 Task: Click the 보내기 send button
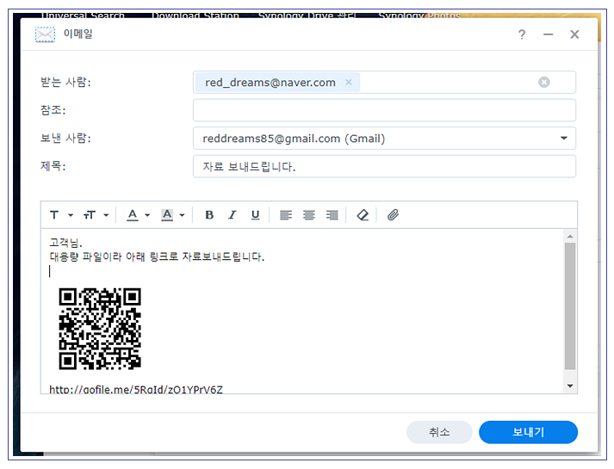coord(528,432)
